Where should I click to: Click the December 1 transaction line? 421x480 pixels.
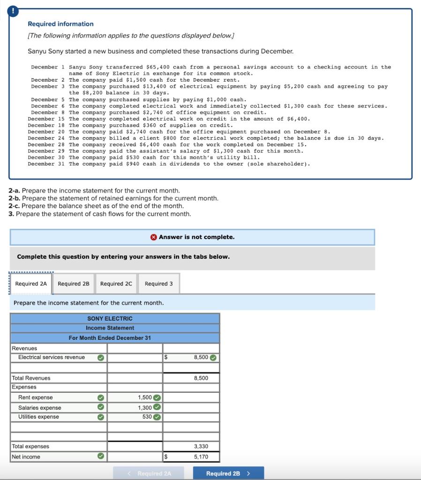click(211, 70)
